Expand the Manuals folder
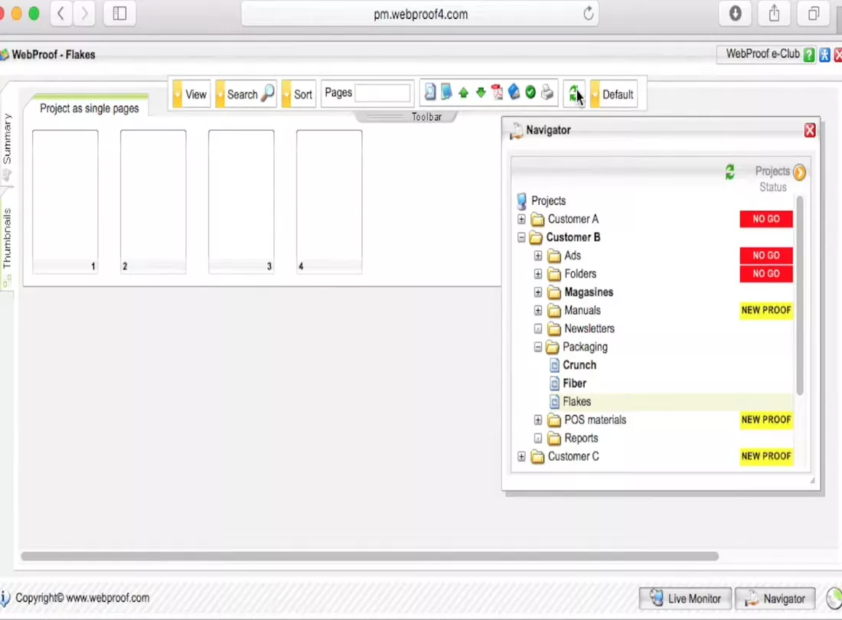The image size is (842, 620). pos(537,310)
